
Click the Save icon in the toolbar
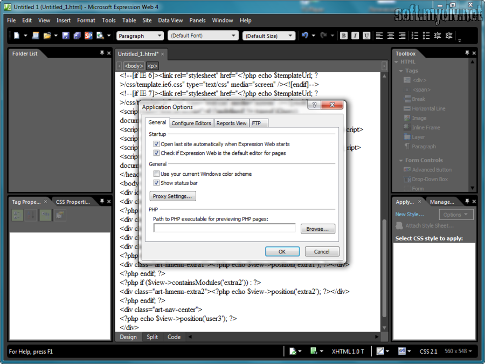[x=65, y=36]
